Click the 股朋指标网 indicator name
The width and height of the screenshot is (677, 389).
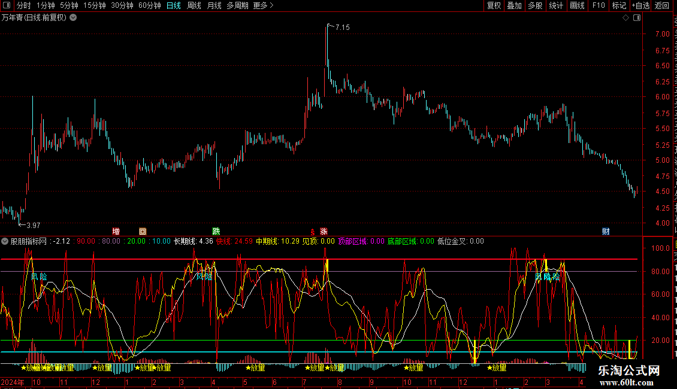tap(29, 242)
